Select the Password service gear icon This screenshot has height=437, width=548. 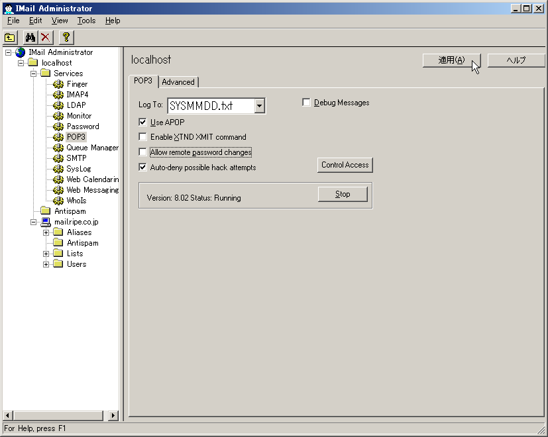tap(58, 126)
